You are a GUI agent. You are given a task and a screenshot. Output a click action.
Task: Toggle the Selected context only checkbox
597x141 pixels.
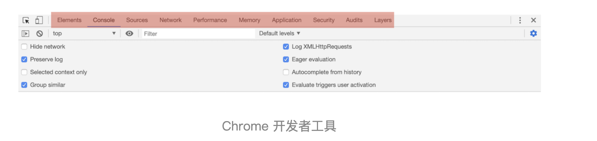[24, 72]
